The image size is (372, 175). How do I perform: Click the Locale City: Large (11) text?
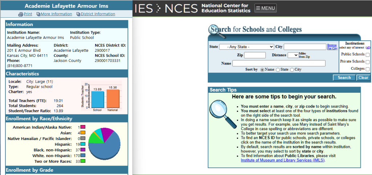[x=40, y=82]
